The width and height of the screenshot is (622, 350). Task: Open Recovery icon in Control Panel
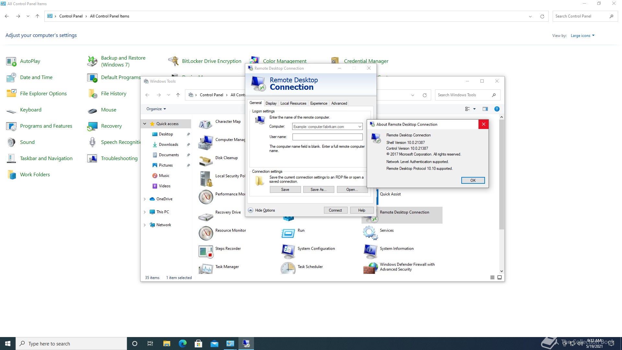92,126
